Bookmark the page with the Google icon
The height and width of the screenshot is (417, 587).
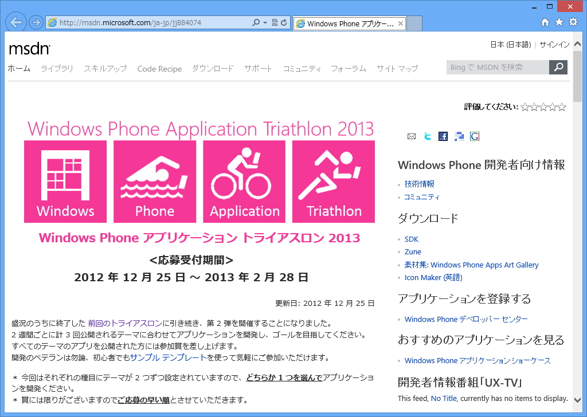(x=474, y=136)
